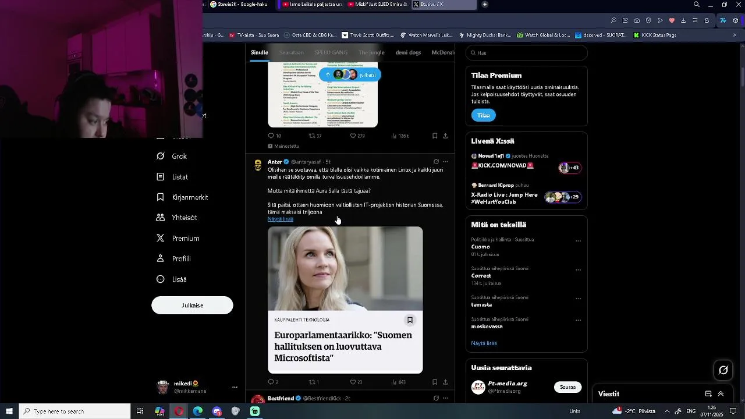This screenshot has height=419, width=745.
Task: Open more options on Bestfriend's post
Action: pyautogui.click(x=445, y=399)
